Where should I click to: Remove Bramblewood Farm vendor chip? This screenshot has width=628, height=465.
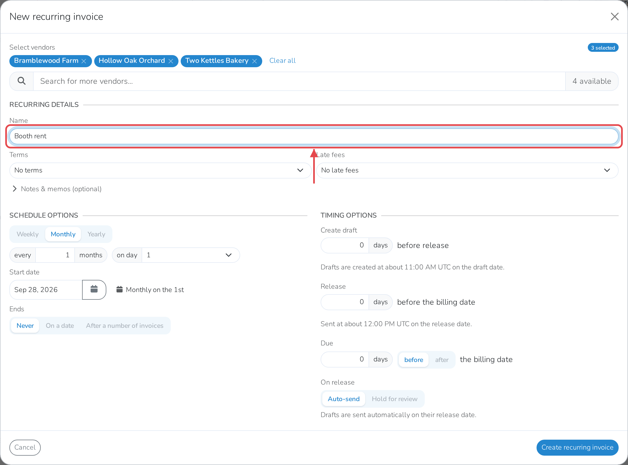(84, 61)
